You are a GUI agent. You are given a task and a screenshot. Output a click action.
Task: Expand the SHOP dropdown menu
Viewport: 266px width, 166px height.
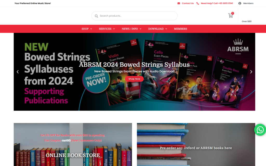87,29
